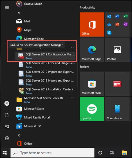Collapse the SQL Server 2019 folder chevron

72,47
